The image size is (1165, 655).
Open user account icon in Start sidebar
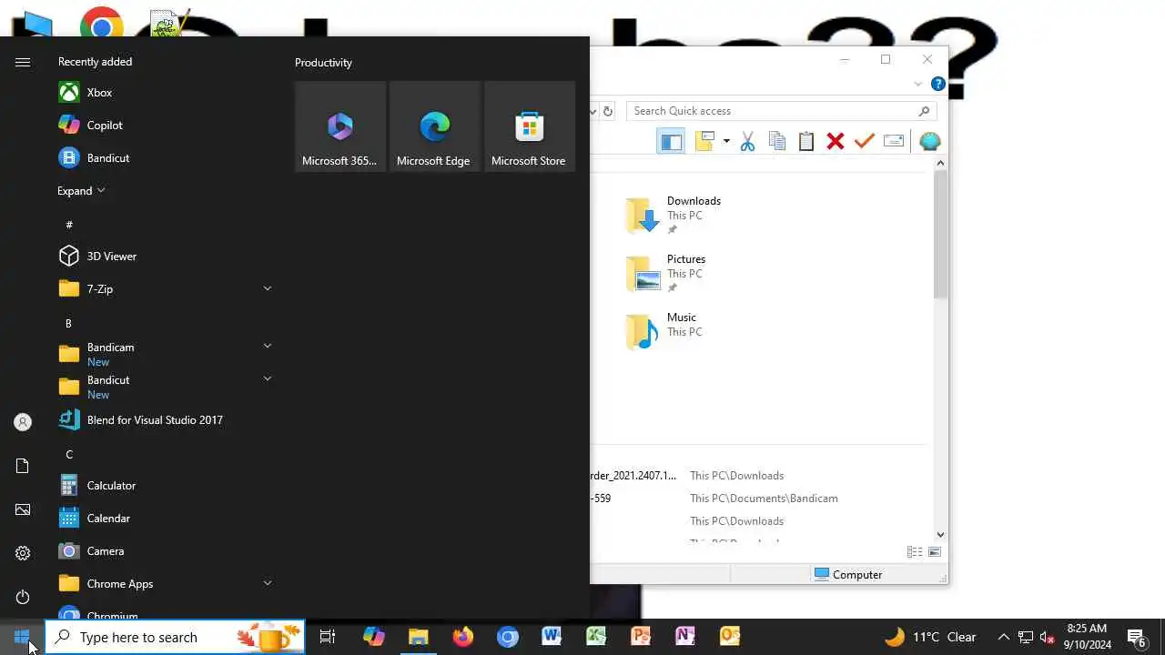click(x=23, y=422)
